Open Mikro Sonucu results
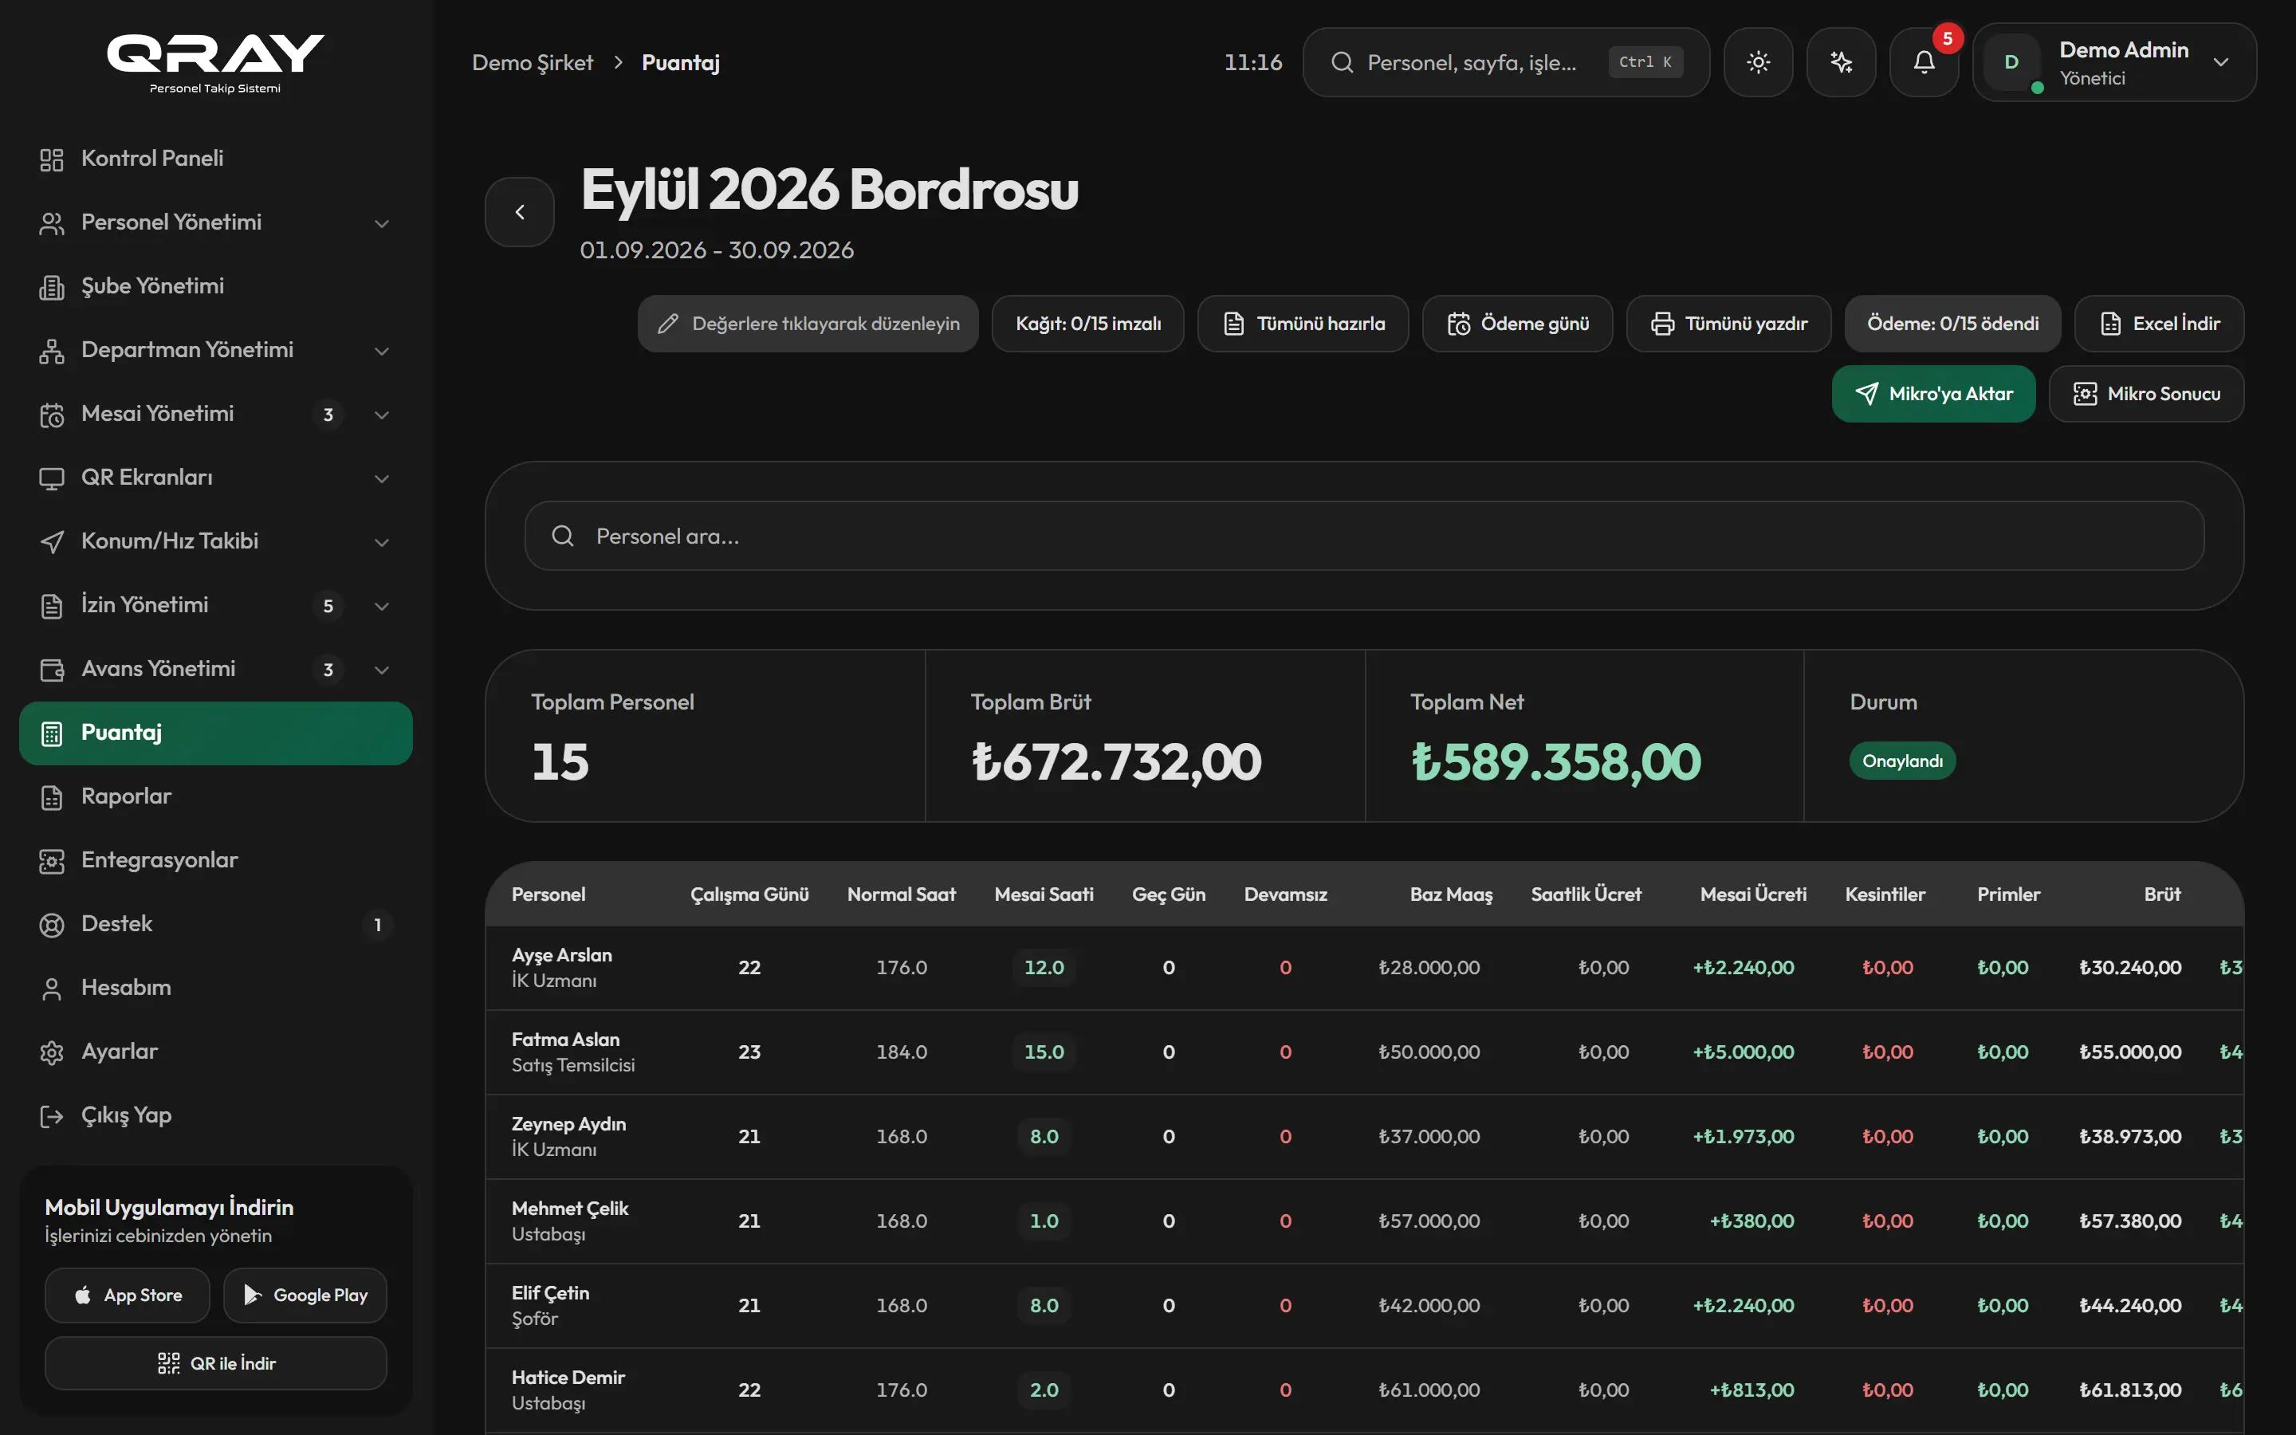 2146,394
